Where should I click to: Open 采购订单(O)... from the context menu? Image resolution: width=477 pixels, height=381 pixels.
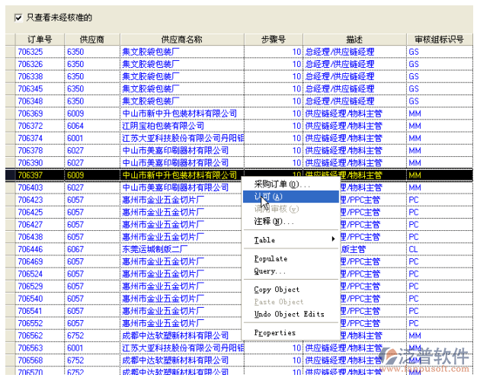281,184
